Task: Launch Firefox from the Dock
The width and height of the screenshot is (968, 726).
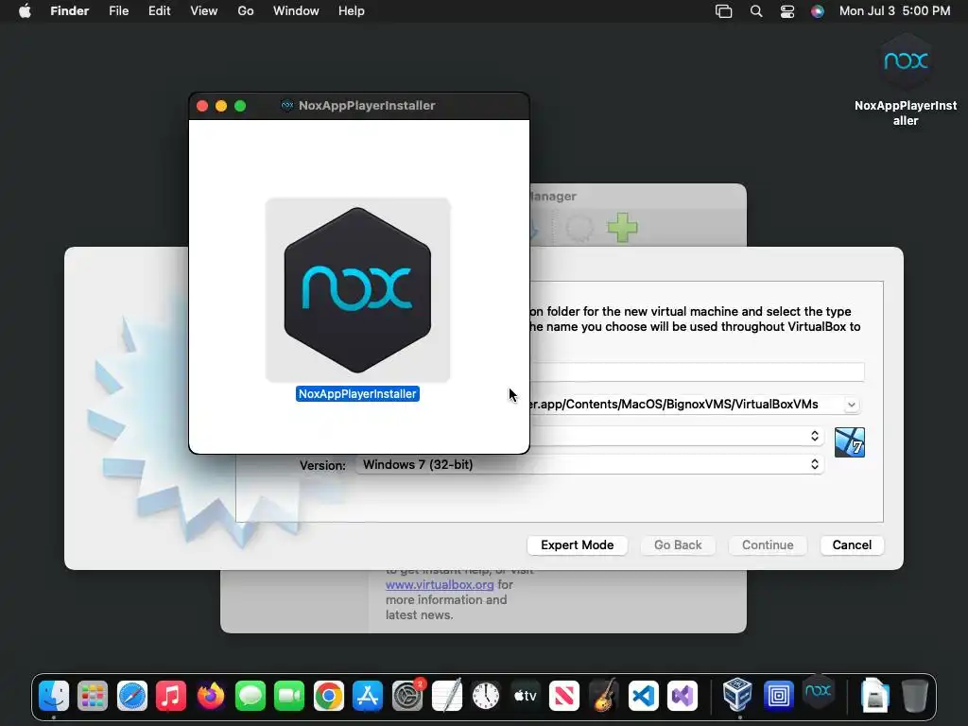Action: point(211,697)
